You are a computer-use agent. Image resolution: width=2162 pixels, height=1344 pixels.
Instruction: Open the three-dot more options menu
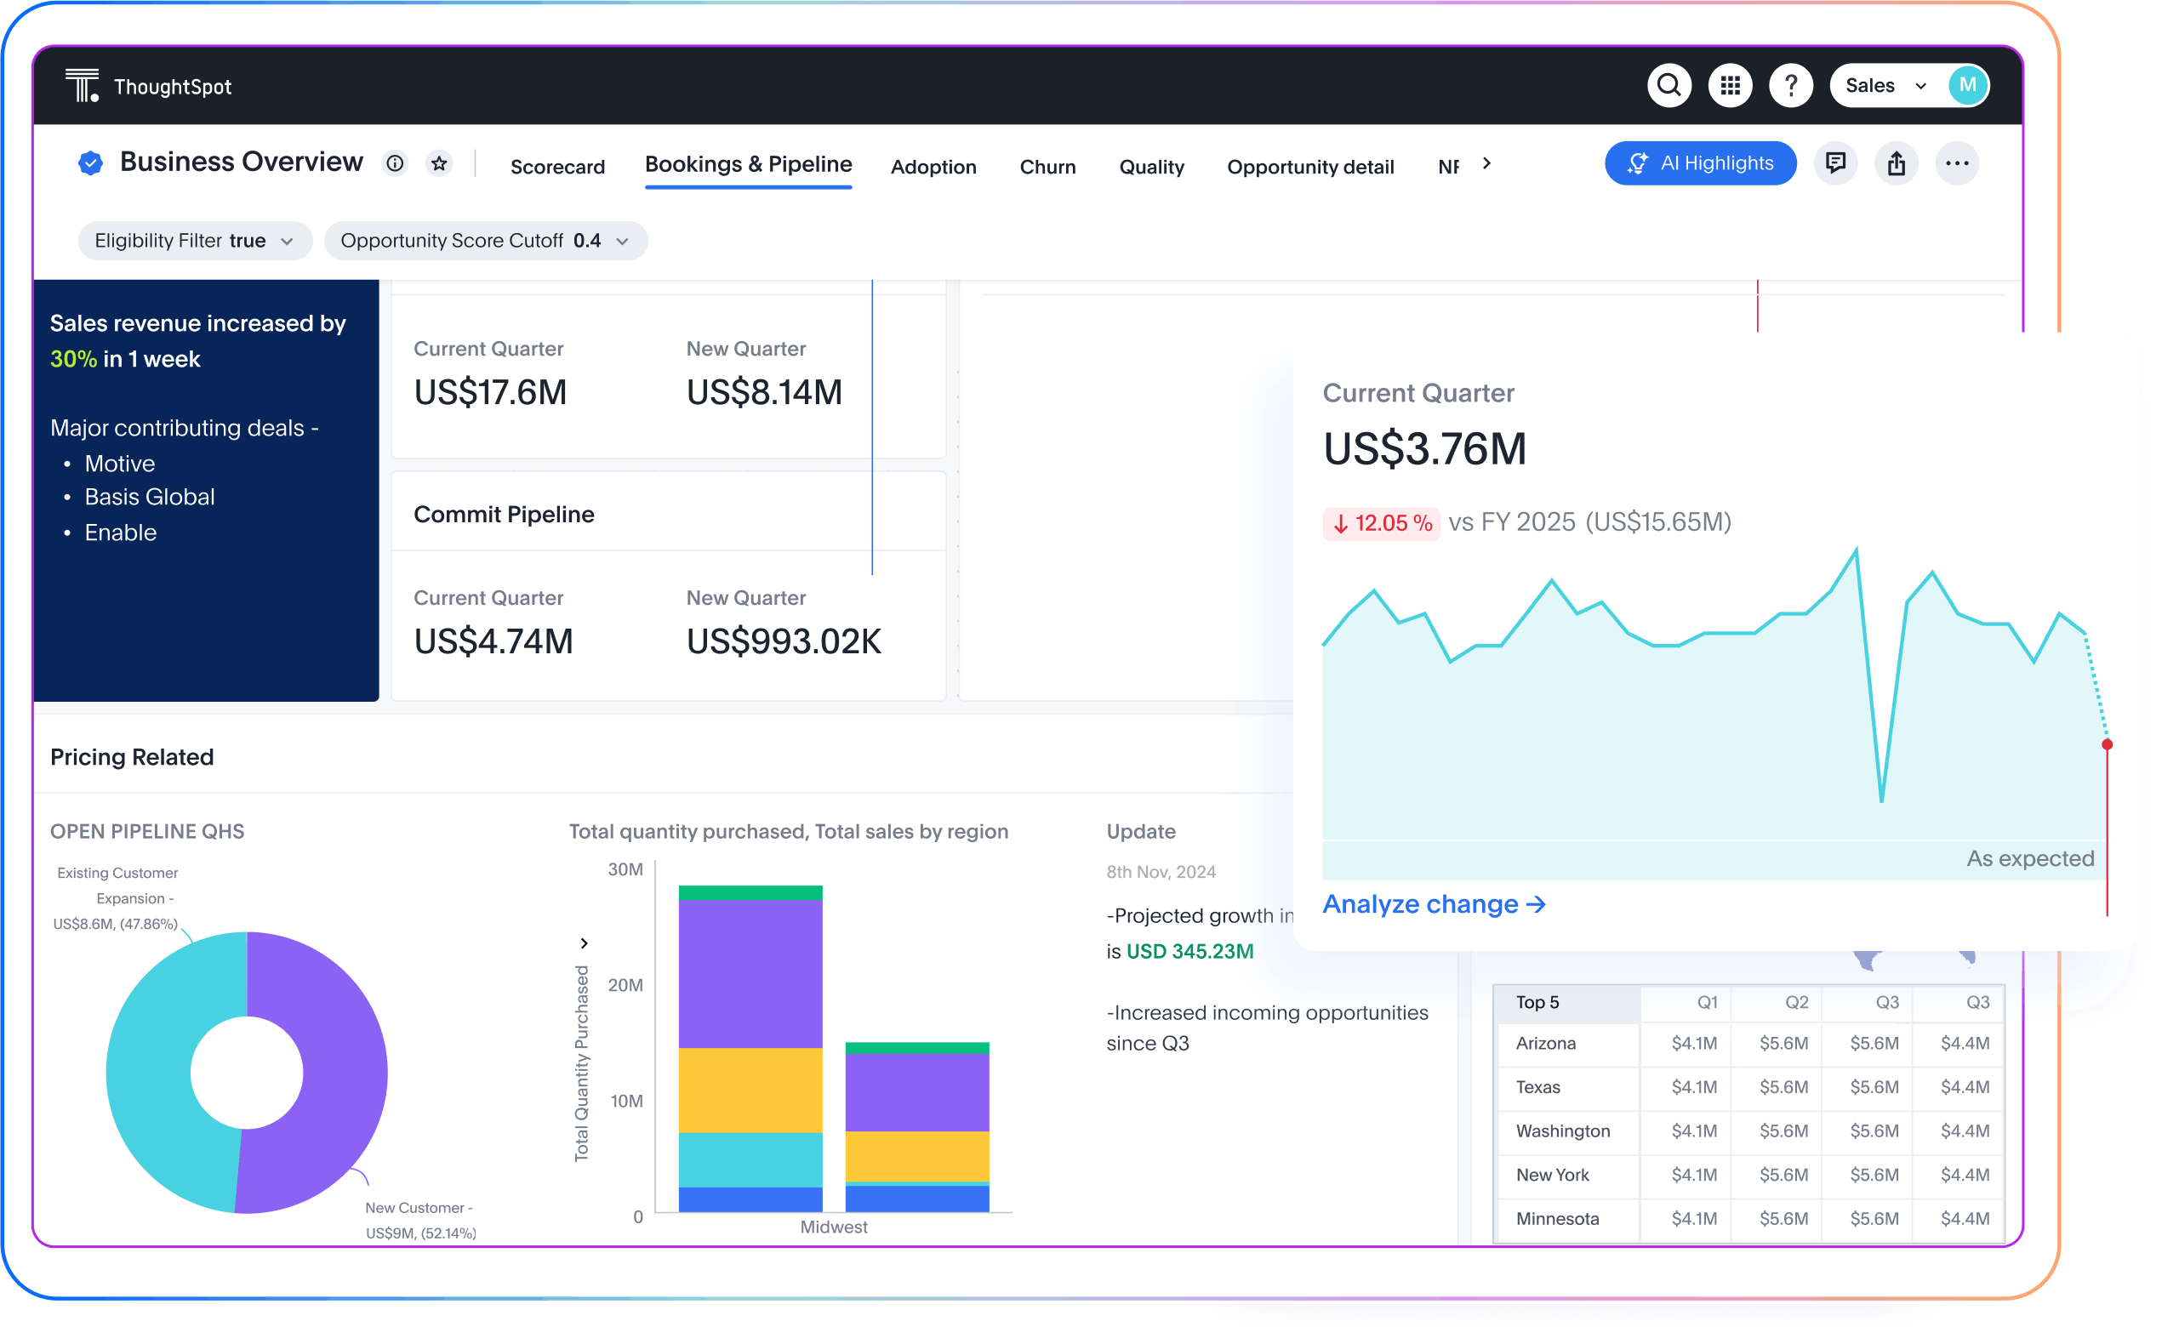pos(1957,163)
